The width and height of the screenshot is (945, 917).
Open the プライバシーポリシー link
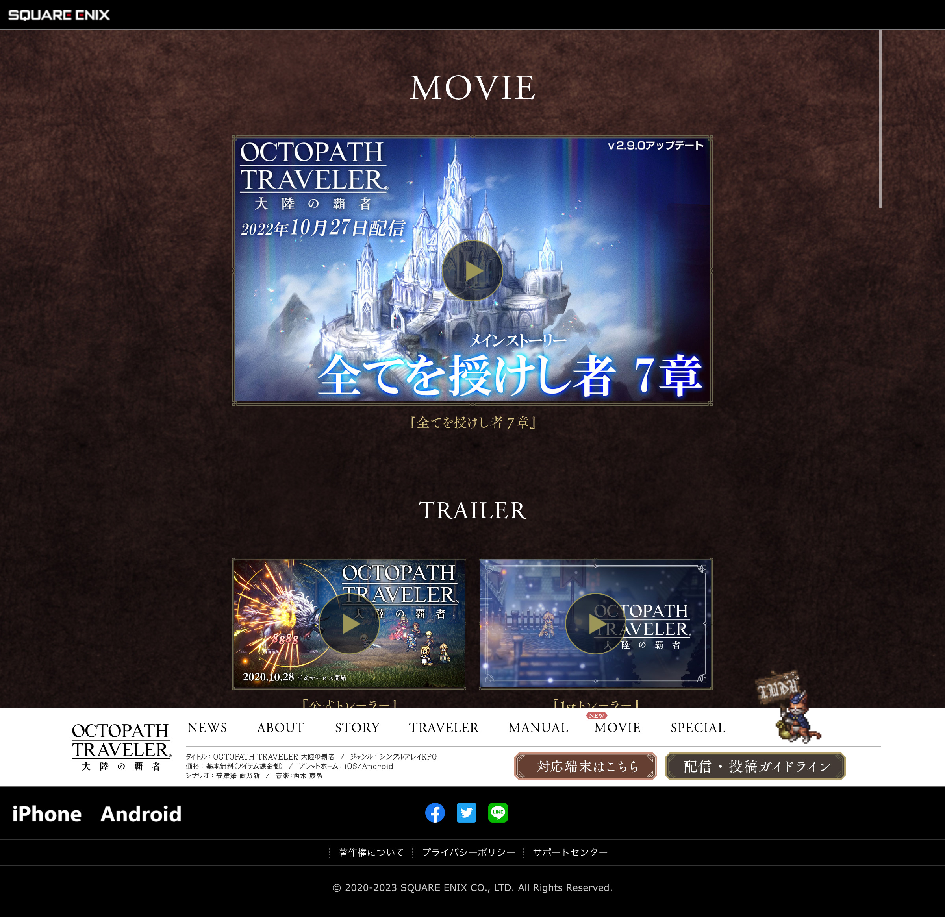point(468,852)
